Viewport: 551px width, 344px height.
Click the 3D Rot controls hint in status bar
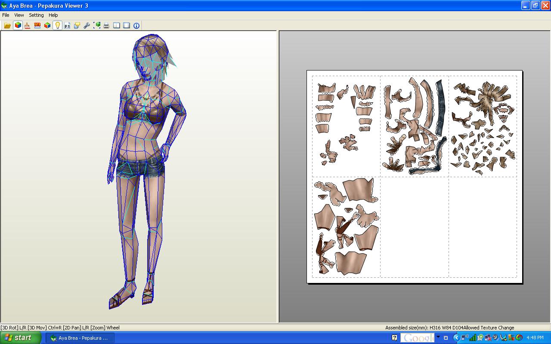click(60, 328)
